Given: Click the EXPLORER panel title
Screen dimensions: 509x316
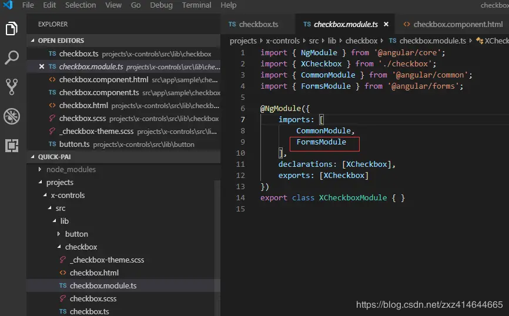Looking at the screenshot, I should point(53,24).
